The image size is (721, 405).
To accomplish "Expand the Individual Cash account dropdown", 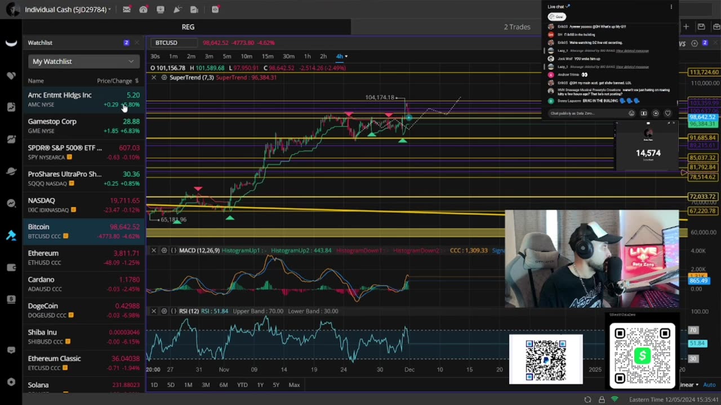I will [109, 10].
